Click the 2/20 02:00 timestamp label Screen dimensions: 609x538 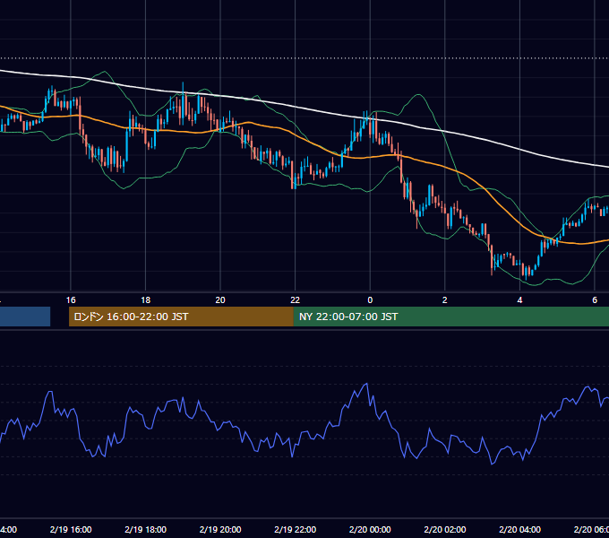tap(445, 529)
